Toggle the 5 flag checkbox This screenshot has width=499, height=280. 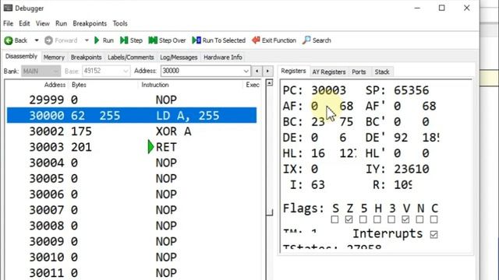pyautogui.click(x=363, y=219)
